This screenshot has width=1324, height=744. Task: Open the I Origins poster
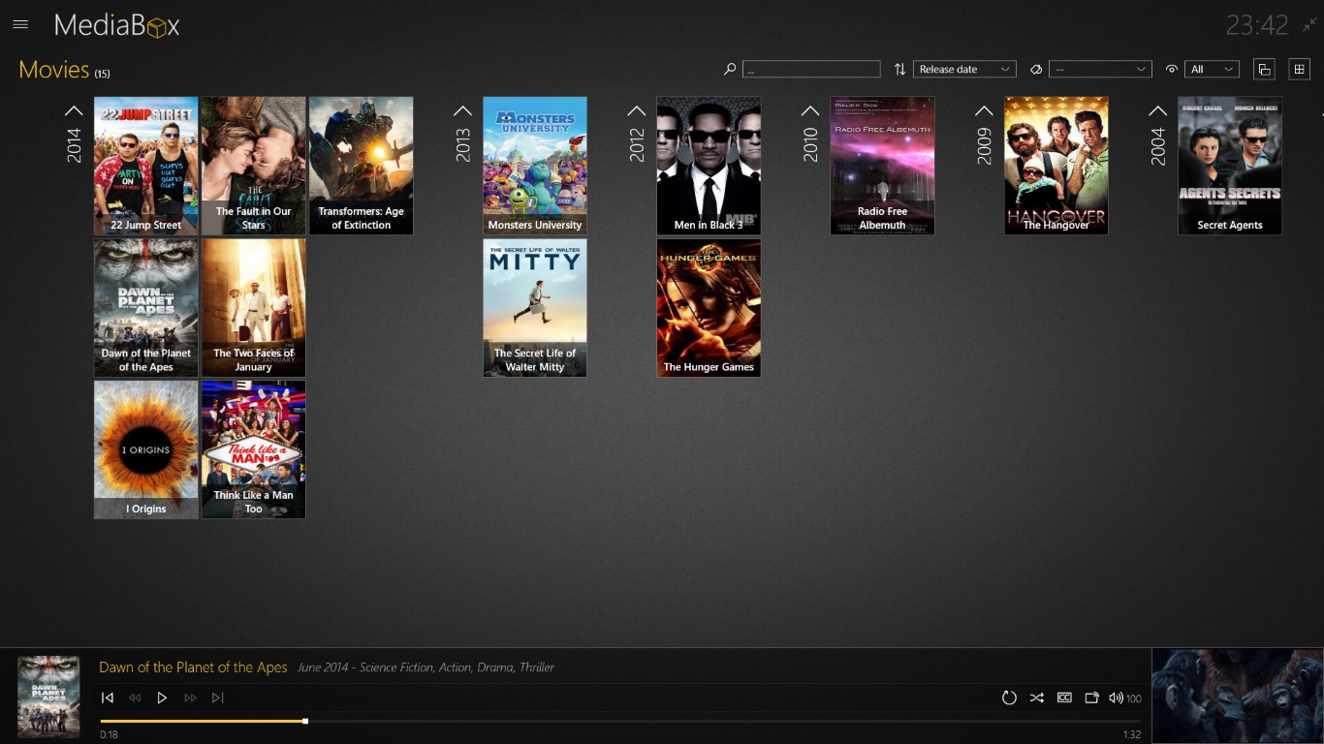[x=146, y=449]
